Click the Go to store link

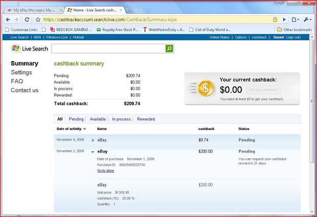(105, 171)
